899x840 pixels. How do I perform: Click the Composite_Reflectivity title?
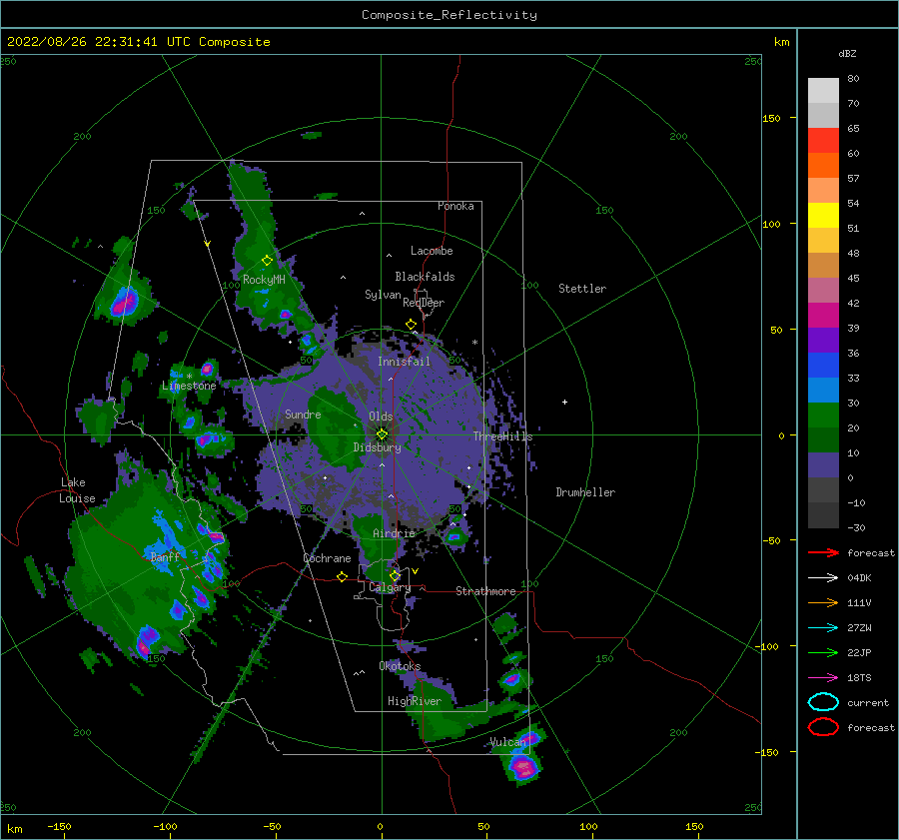(449, 15)
